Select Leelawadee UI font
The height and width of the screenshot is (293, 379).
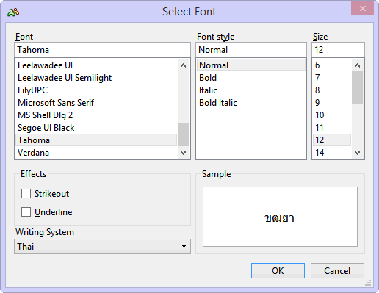pos(96,65)
